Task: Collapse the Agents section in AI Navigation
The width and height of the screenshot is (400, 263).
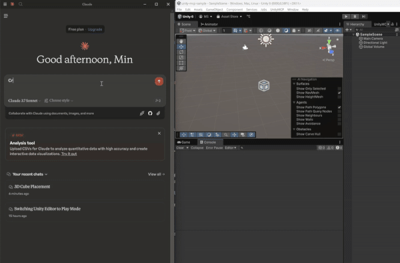Action: tap(294, 103)
